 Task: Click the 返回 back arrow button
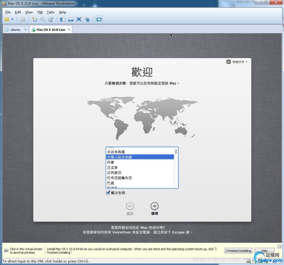click(130, 206)
